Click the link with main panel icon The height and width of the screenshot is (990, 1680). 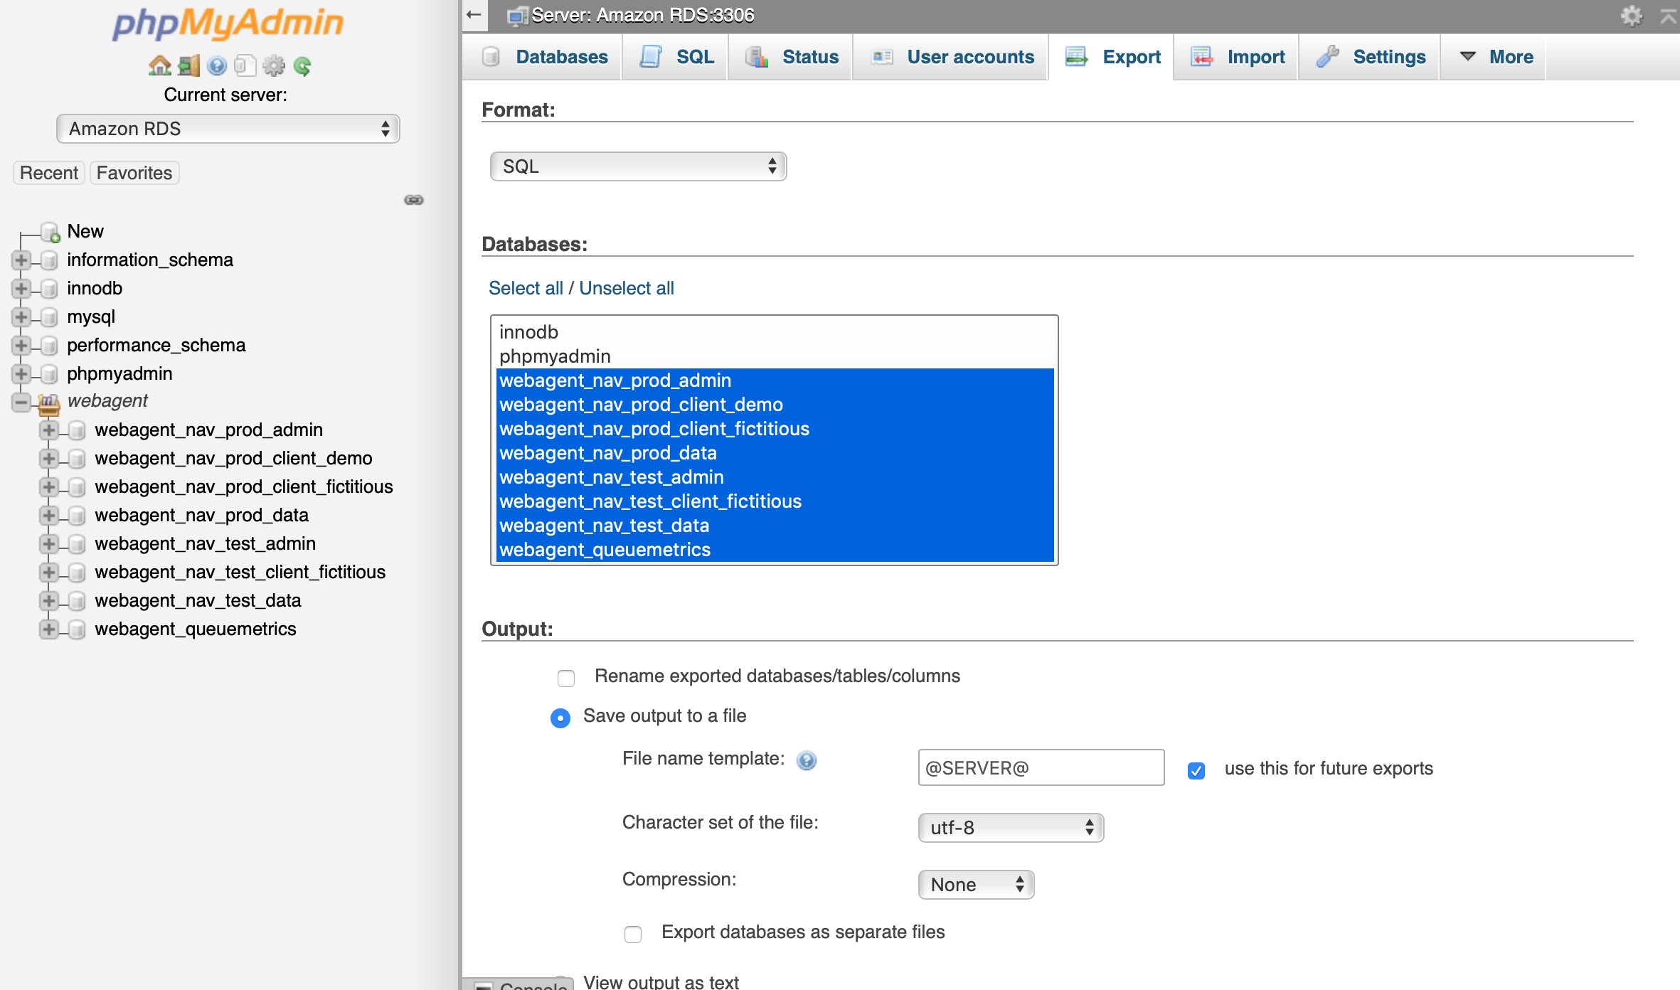pos(414,200)
